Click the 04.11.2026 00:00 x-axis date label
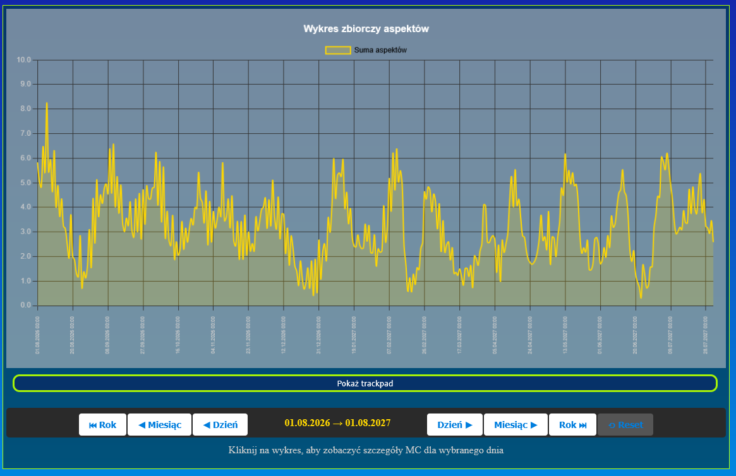The height and width of the screenshot is (476, 736). click(x=213, y=335)
